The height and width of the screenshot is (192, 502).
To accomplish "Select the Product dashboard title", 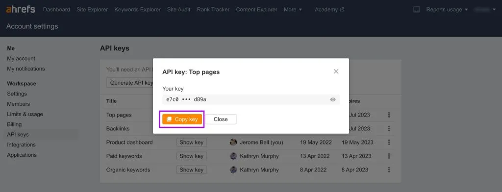I will click(x=129, y=143).
